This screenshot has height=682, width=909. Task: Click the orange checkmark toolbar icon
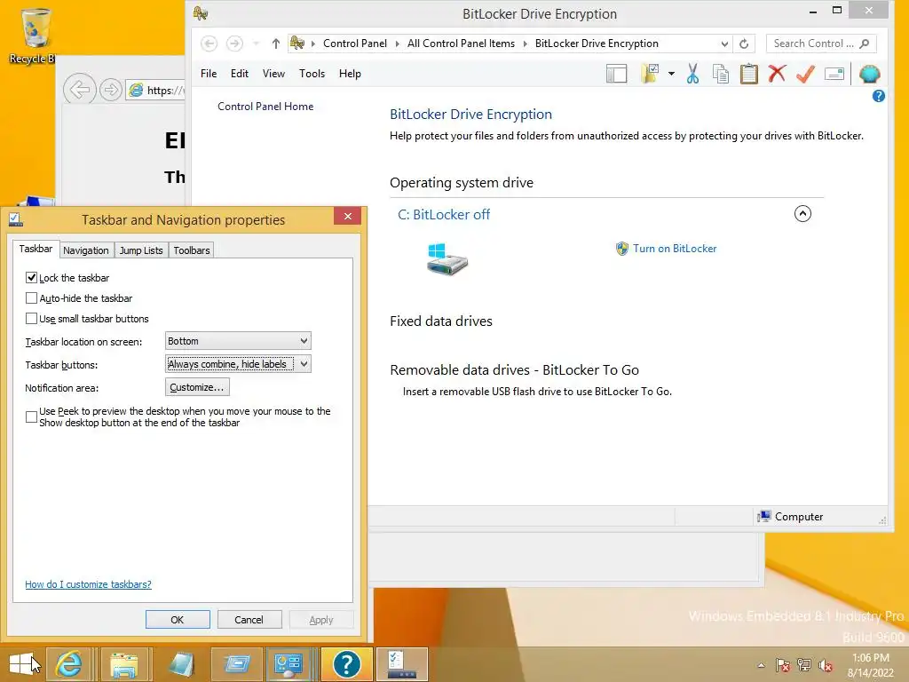click(x=805, y=74)
